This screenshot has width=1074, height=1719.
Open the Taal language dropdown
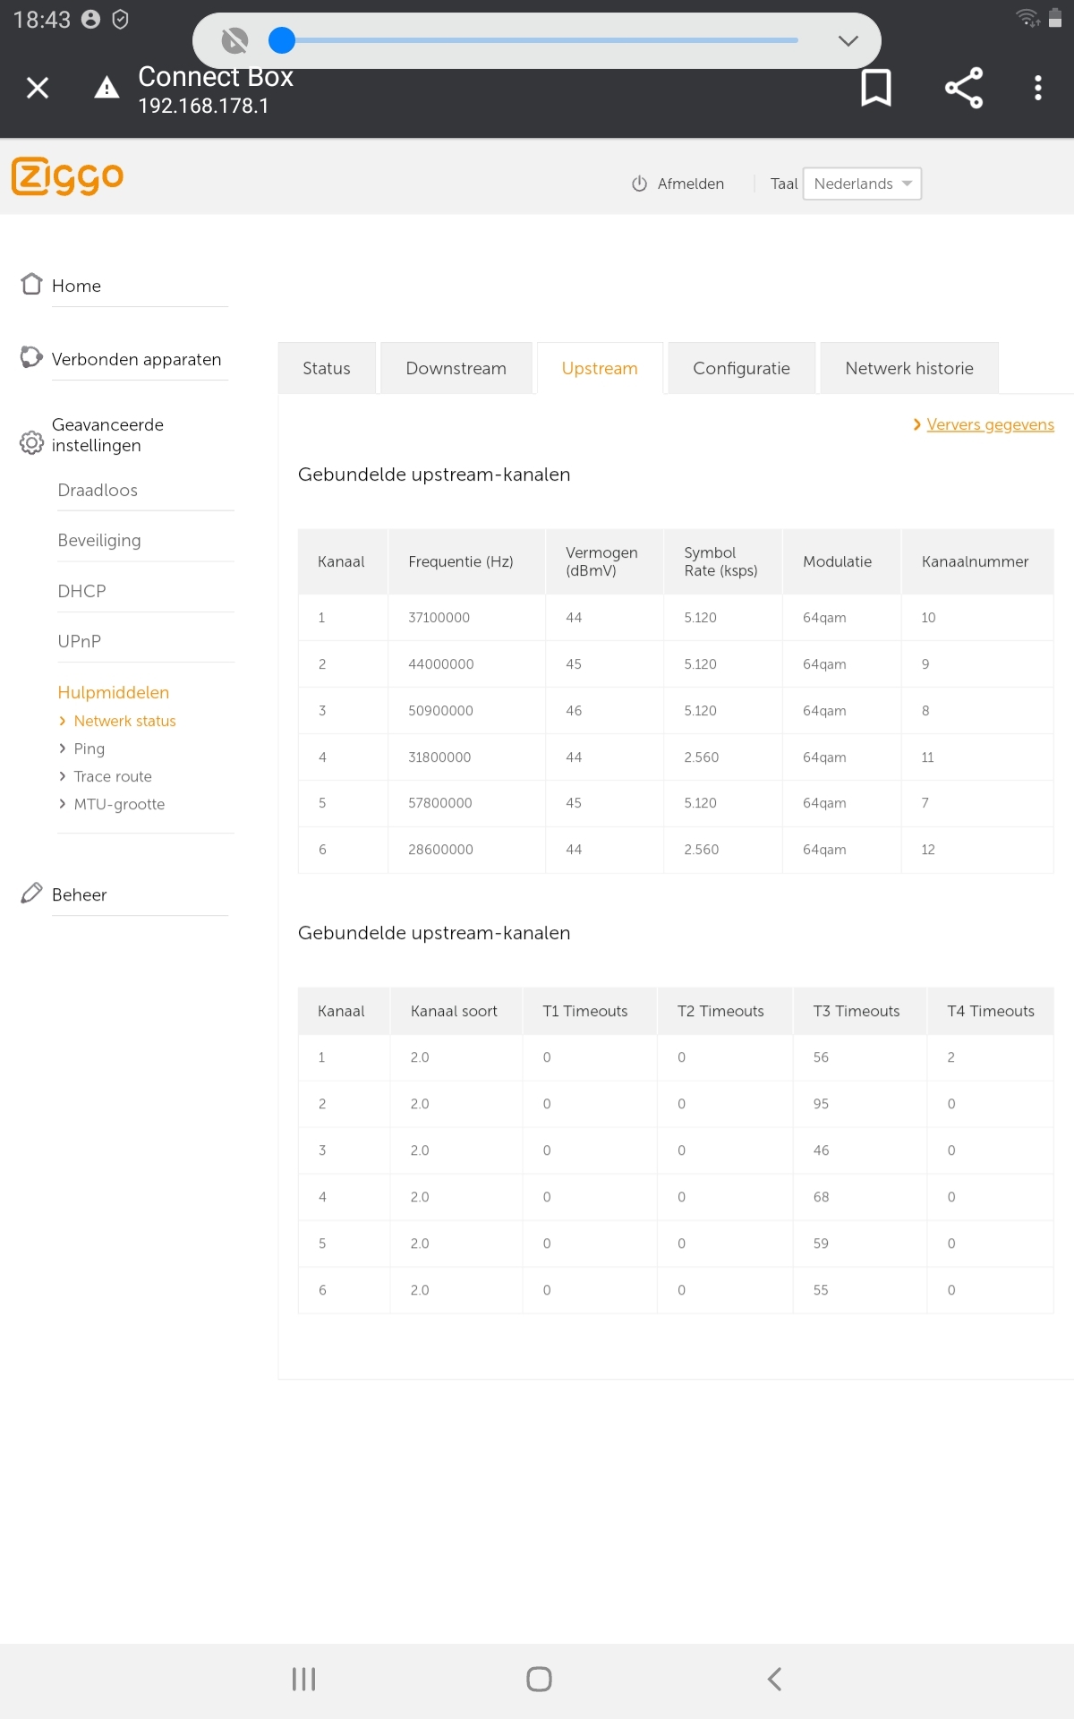[x=861, y=184]
